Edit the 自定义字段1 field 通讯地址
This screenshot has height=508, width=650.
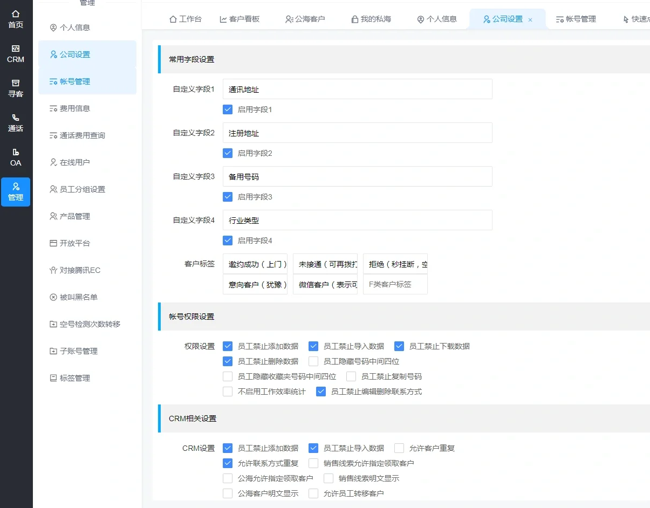[358, 89]
